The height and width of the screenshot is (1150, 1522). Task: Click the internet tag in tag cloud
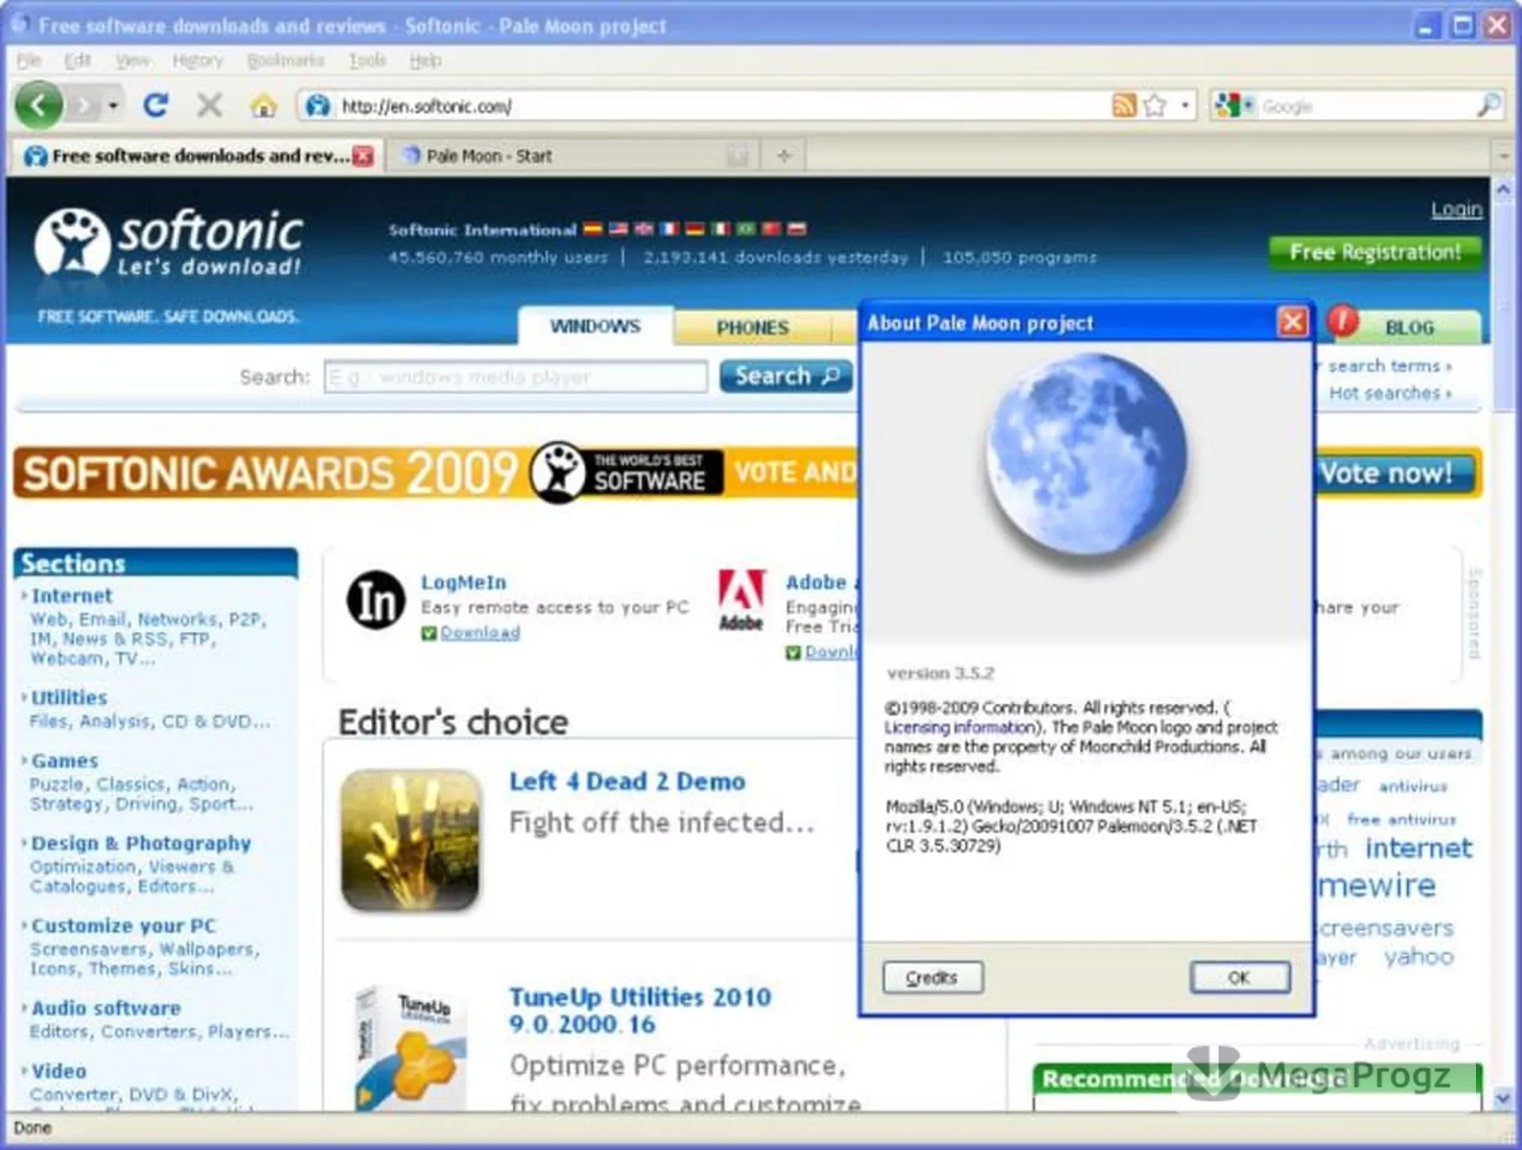(x=1418, y=848)
